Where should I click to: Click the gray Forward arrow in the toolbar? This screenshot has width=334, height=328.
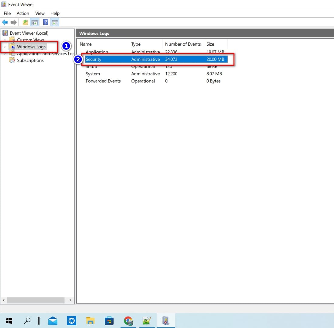click(14, 22)
